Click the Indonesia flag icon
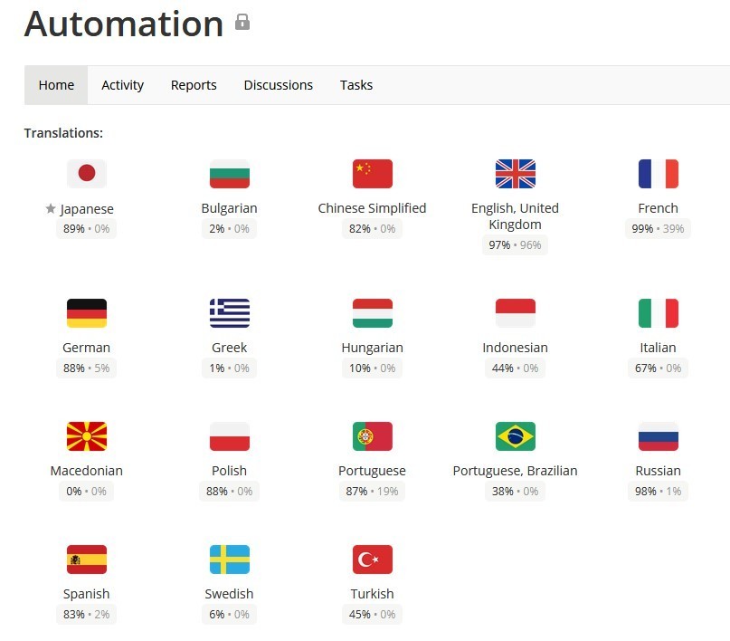Screen dimensions: 730x641 [516, 313]
